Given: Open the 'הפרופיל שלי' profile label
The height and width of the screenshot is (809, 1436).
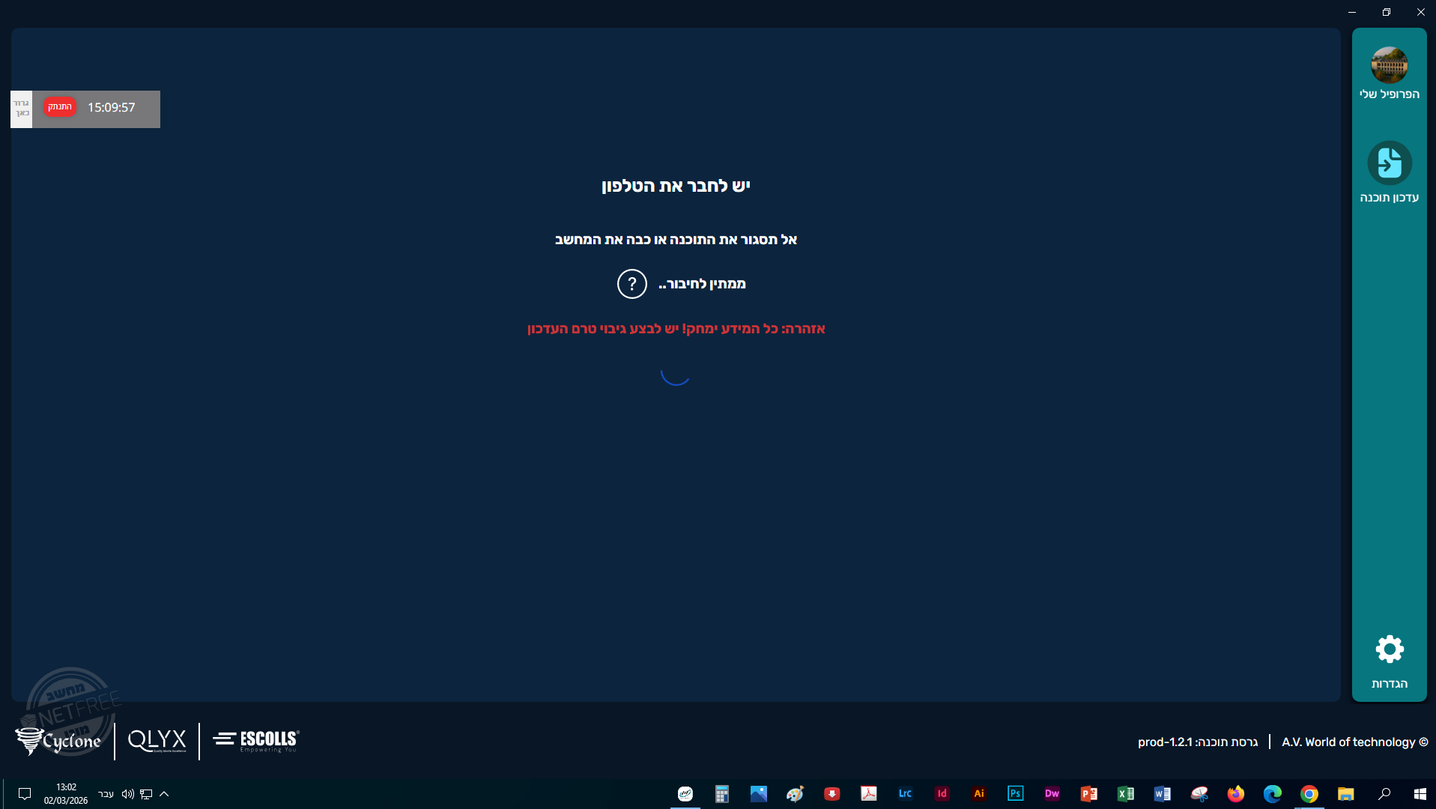Looking at the screenshot, I should (x=1390, y=94).
